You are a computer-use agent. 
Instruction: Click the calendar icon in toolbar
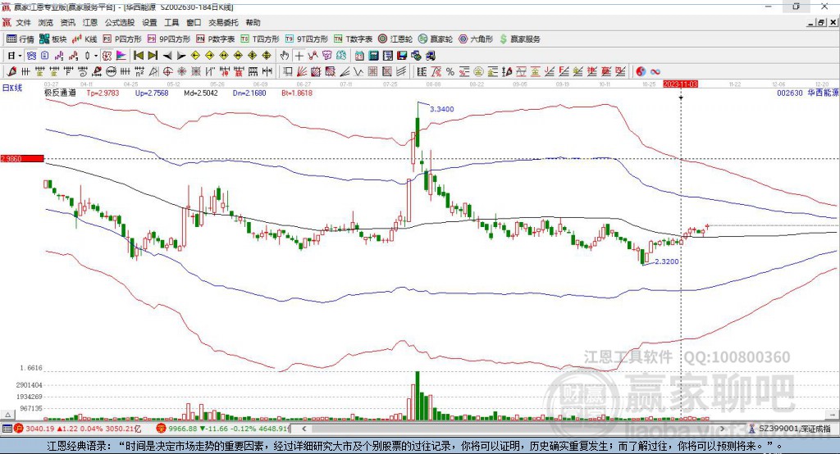click(359, 56)
